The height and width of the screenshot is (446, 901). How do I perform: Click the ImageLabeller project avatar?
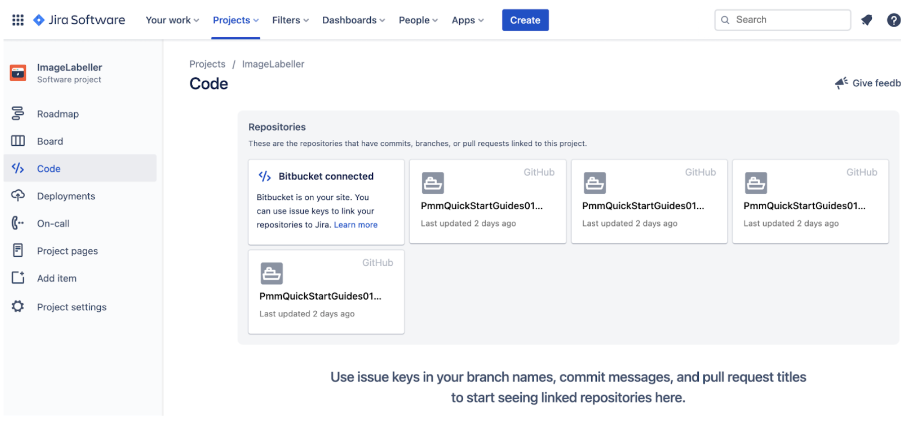pos(18,73)
